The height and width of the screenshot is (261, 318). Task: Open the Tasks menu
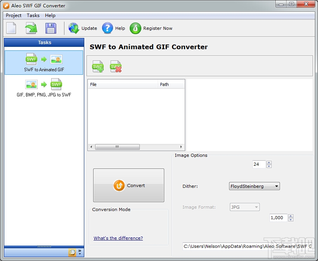pos(33,15)
